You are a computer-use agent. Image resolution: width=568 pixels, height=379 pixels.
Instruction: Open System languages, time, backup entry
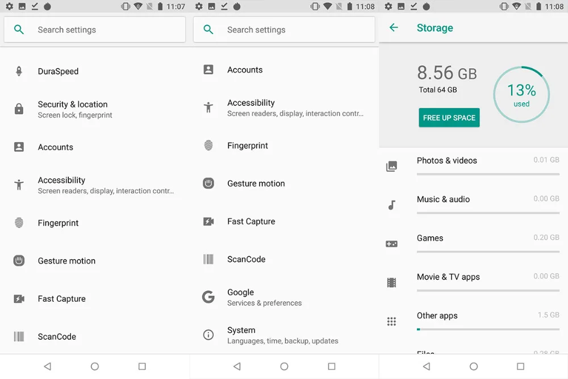tap(284, 335)
